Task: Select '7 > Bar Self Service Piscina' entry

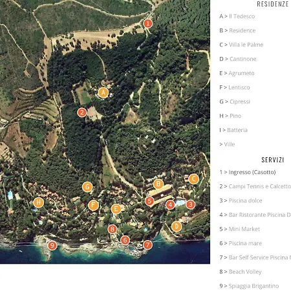Action: 255,257
